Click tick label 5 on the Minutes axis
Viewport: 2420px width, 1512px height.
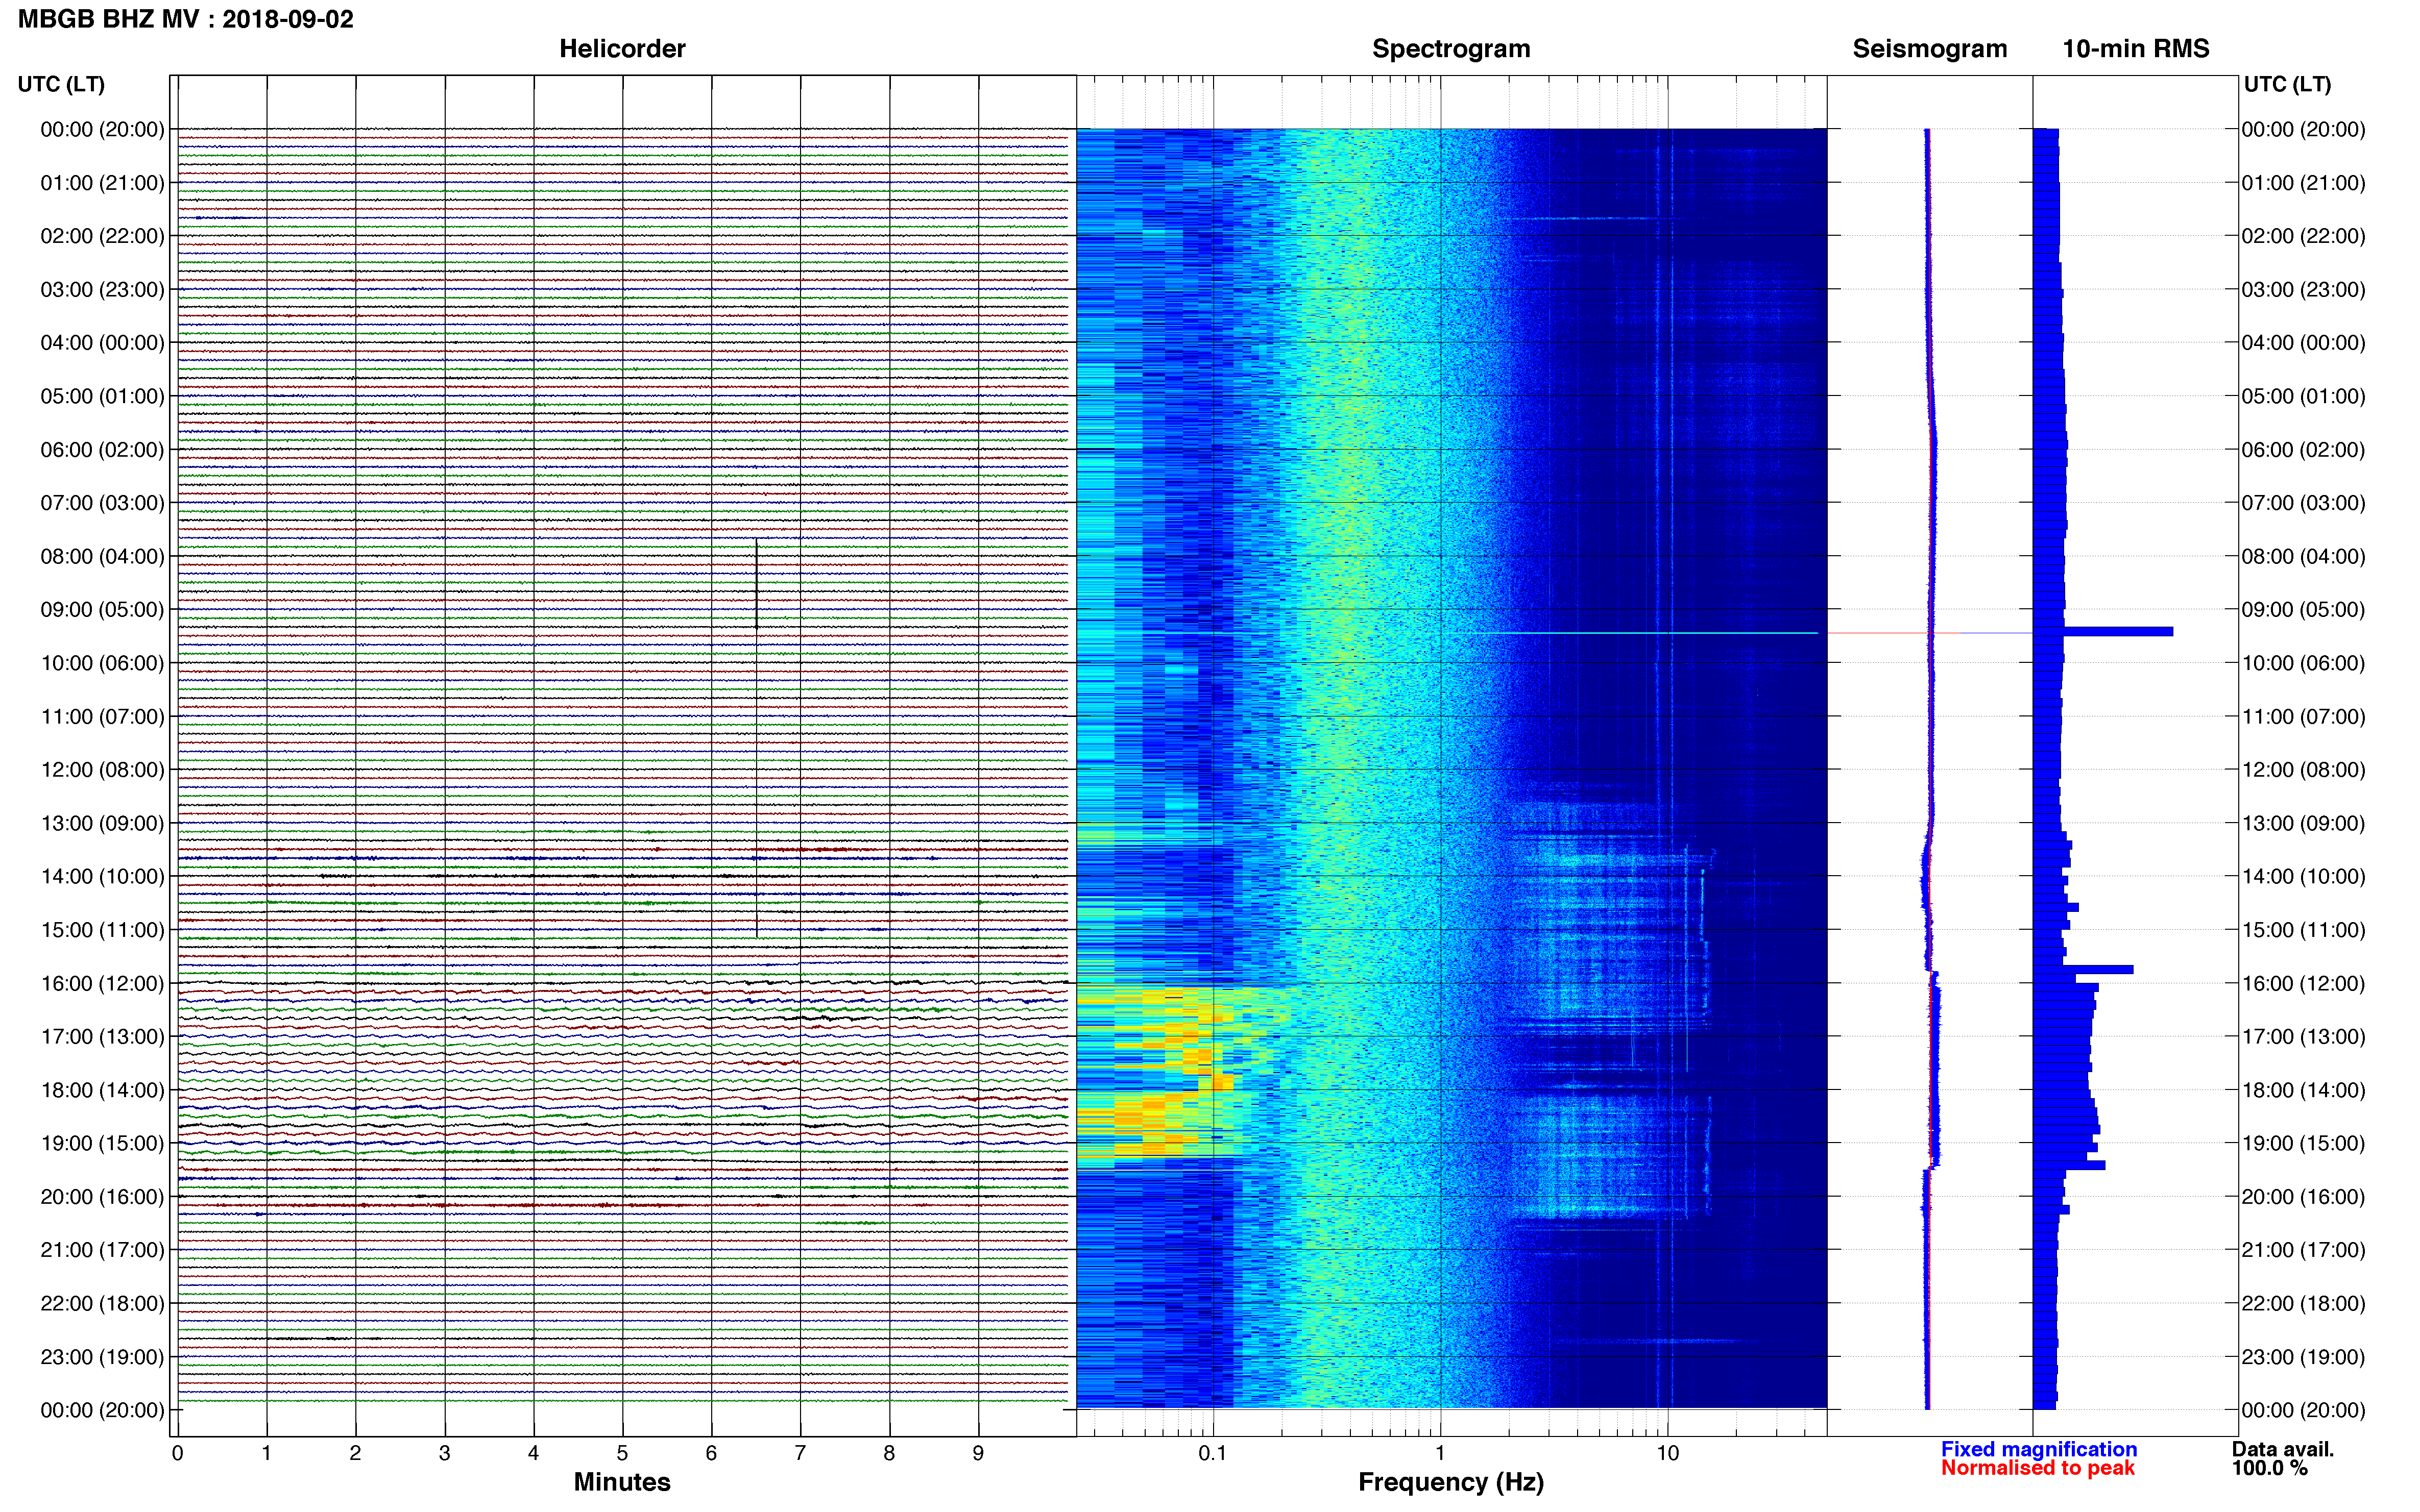(622, 1453)
